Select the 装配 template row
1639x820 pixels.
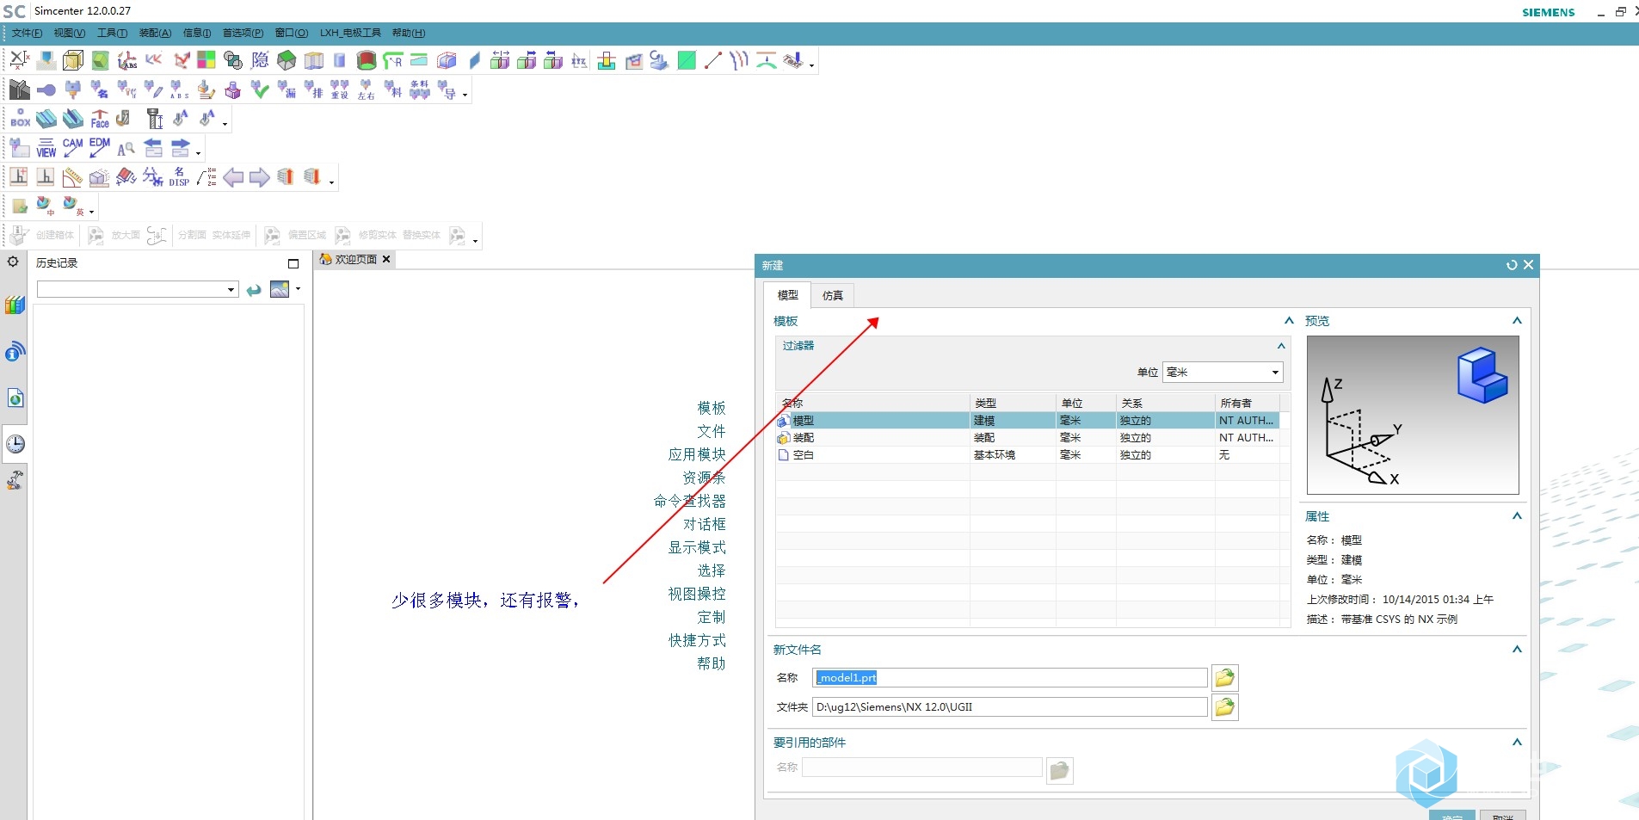1027,438
